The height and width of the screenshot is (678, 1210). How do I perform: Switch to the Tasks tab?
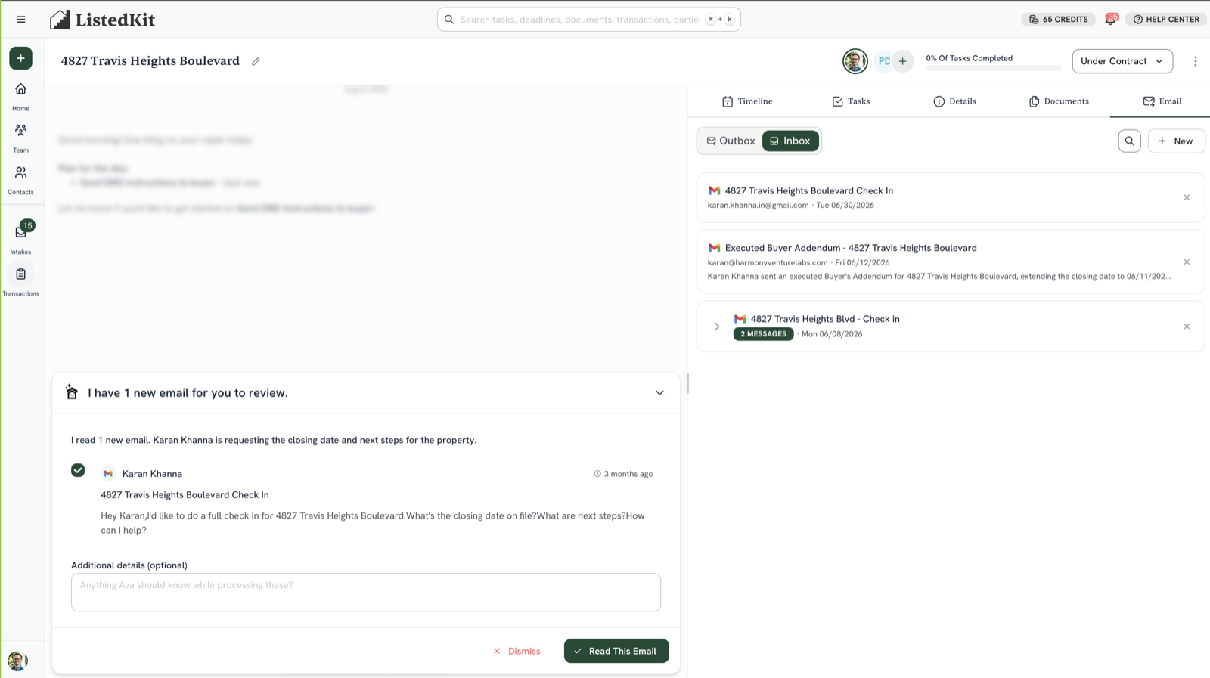pos(851,101)
